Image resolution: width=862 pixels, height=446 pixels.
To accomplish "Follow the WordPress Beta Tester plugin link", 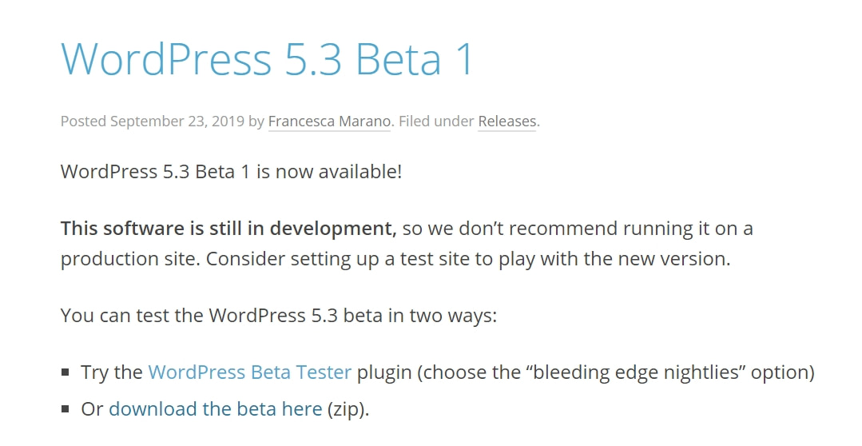I will pyautogui.click(x=249, y=372).
